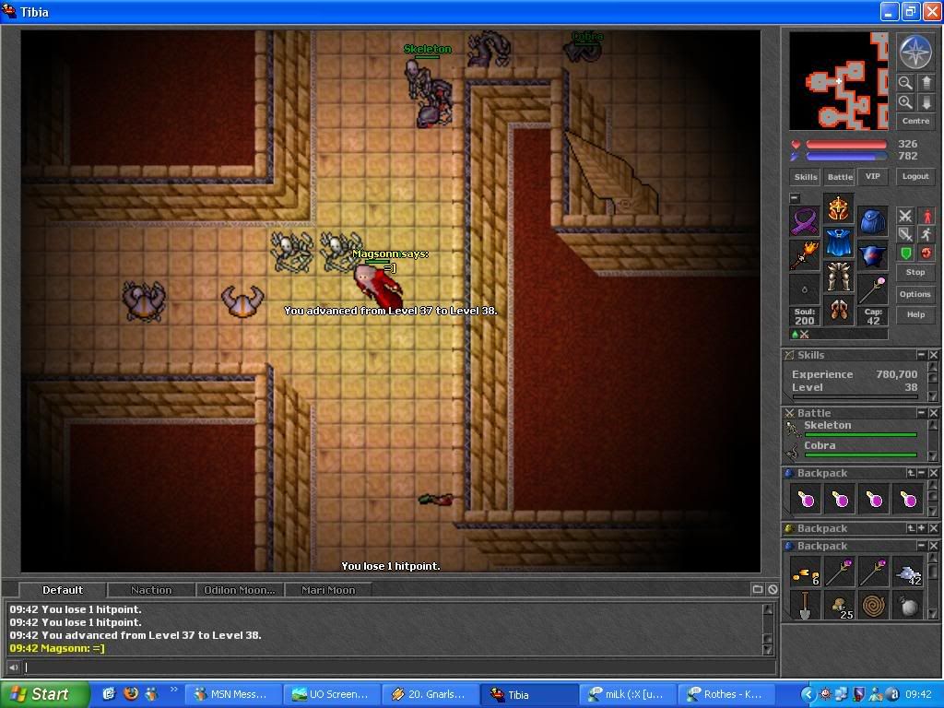This screenshot has height=708, width=944.
Task: Select the boots slot
Action: pyautogui.click(x=839, y=310)
